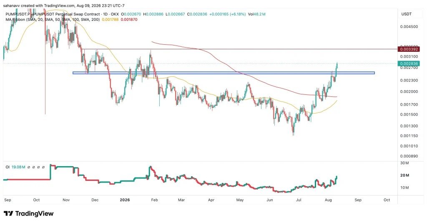Click the Vol 48.2M volume readout
Viewport: 427px width, 223px height.
click(x=256, y=14)
